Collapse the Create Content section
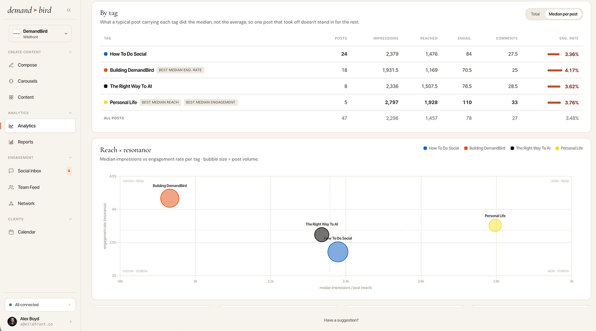Screen dimensions: 596x331 (70, 52)
